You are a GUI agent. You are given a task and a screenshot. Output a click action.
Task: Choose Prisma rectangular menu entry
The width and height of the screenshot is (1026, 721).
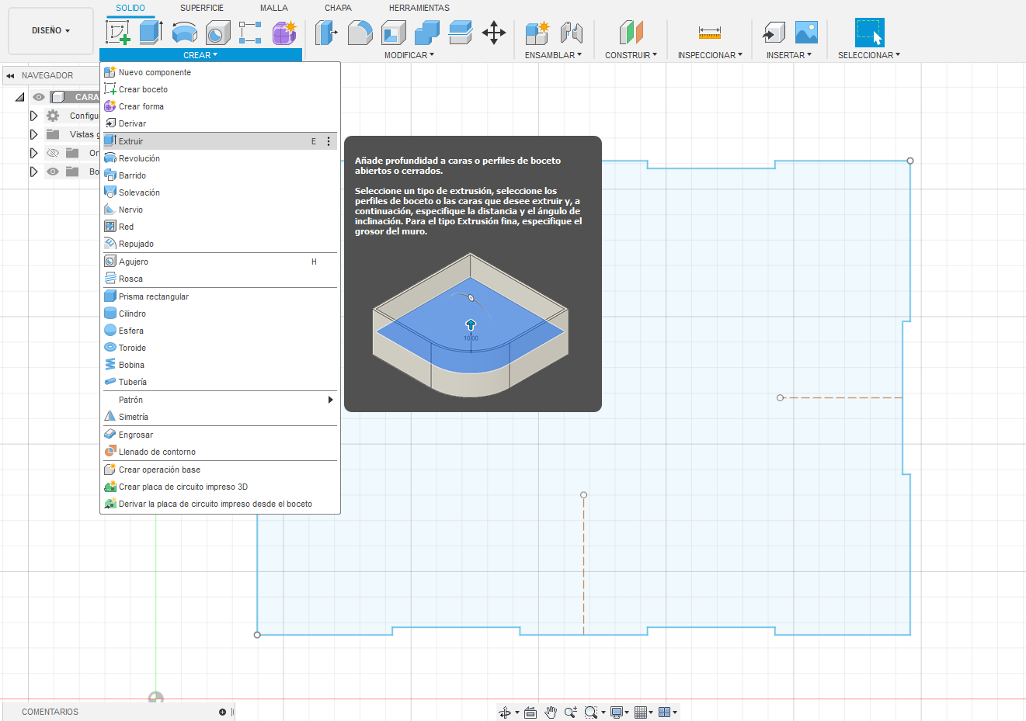pyautogui.click(x=221, y=296)
